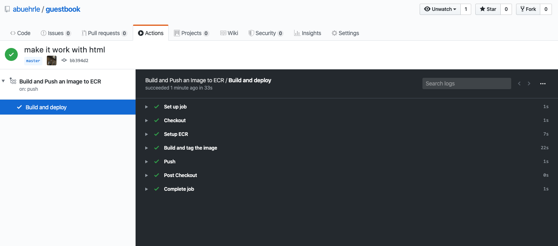
Task: Click the Set up job label
Action: pos(175,107)
